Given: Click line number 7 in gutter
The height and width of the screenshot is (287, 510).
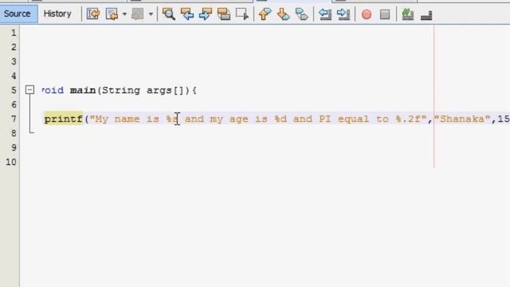Looking at the screenshot, I should pyautogui.click(x=14, y=119).
